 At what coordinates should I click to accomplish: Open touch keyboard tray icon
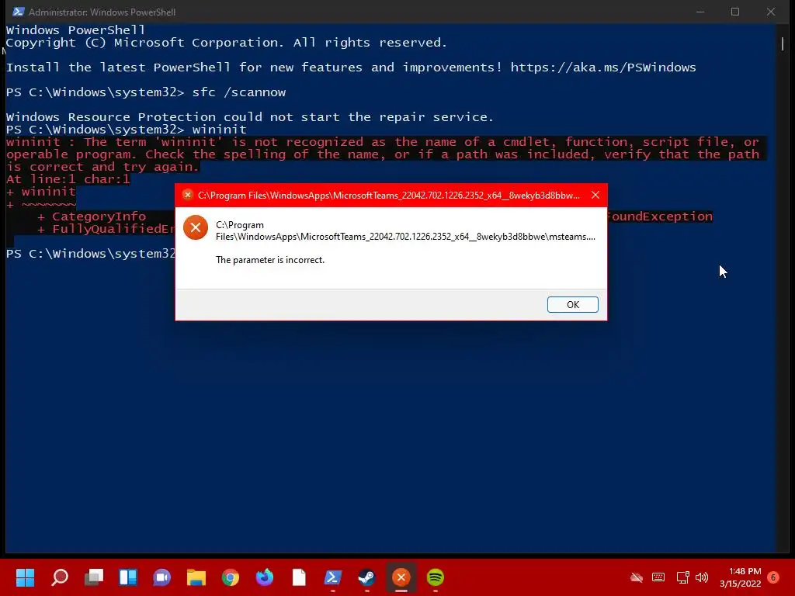(658, 577)
